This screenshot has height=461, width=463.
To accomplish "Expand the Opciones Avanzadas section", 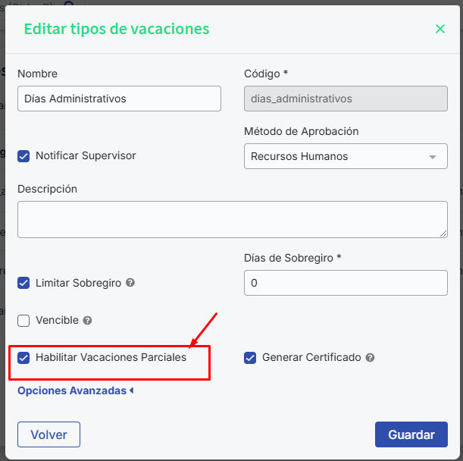I will coord(72,391).
